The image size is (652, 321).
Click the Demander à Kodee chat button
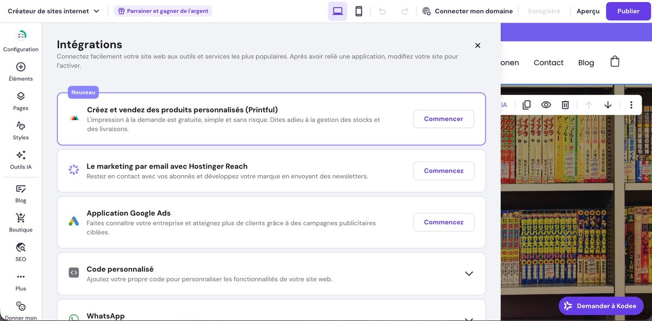click(600, 306)
